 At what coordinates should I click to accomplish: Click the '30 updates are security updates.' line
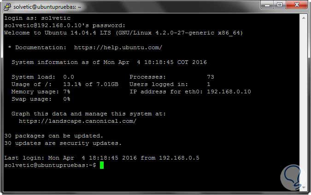coord(63,143)
